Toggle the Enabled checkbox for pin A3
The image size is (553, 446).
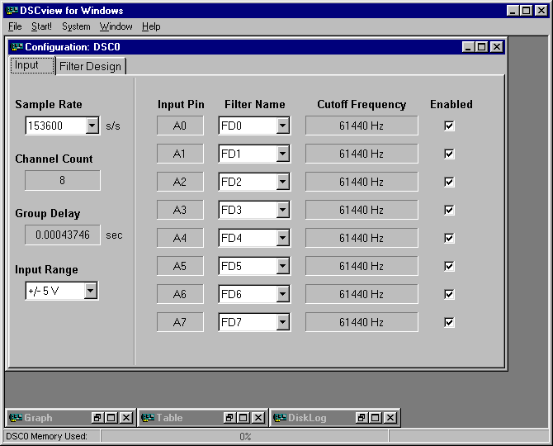pos(449,210)
